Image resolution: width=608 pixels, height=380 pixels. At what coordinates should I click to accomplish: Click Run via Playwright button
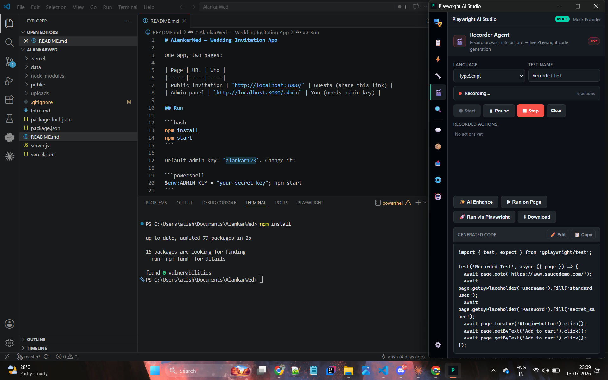(x=484, y=217)
